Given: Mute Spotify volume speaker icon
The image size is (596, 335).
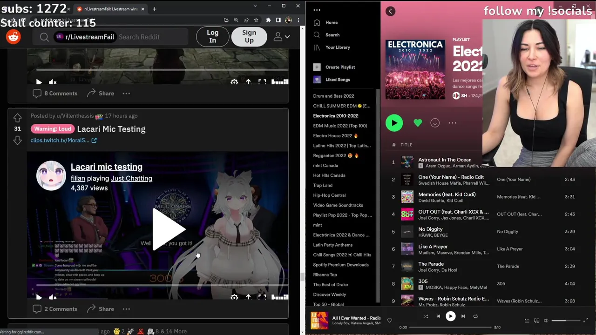Looking at the screenshot, I should (x=546, y=321).
